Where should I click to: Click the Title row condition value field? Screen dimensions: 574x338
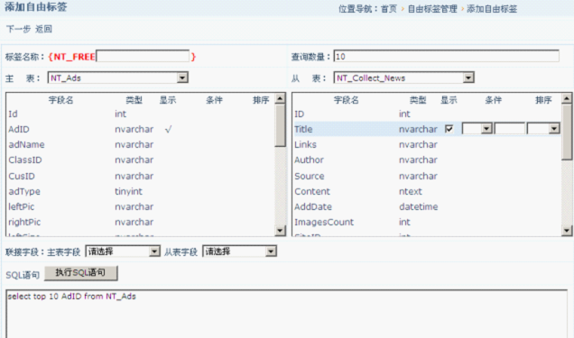509,129
